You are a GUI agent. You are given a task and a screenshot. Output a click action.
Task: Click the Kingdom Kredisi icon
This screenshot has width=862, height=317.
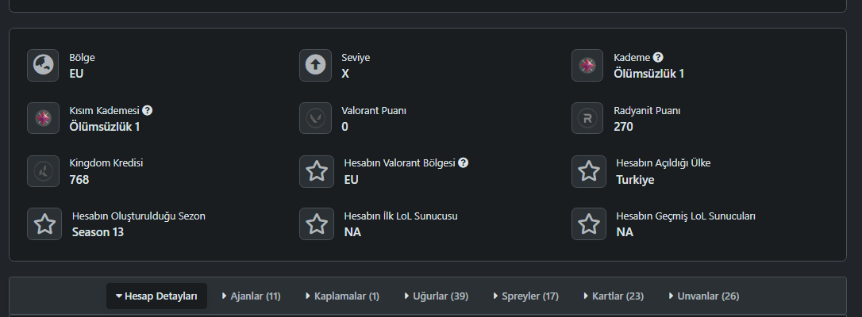(x=43, y=171)
